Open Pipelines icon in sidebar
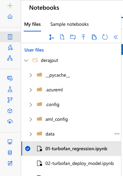Screen dimensions: 123x176 pos(10,100)
